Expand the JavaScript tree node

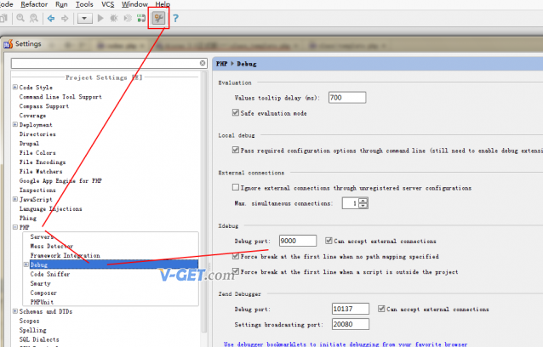[15, 199]
